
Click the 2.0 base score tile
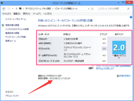(x=119, y=48)
